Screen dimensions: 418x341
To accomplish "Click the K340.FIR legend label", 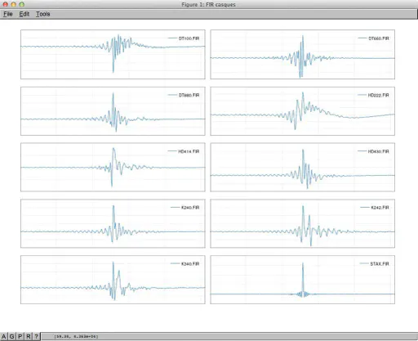I will [x=190, y=263].
